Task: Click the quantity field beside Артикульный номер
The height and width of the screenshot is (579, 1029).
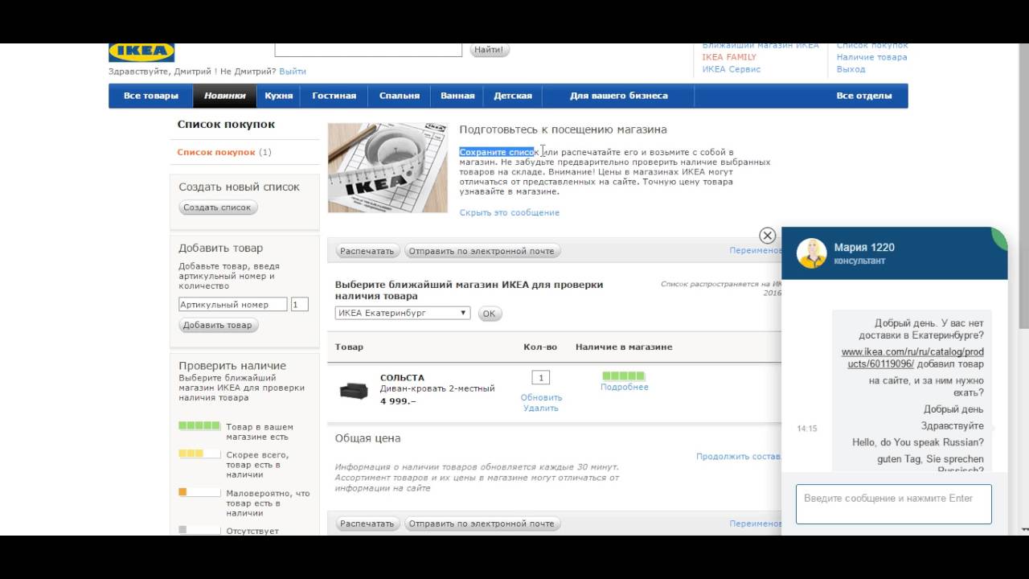Action: tap(299, 305)
